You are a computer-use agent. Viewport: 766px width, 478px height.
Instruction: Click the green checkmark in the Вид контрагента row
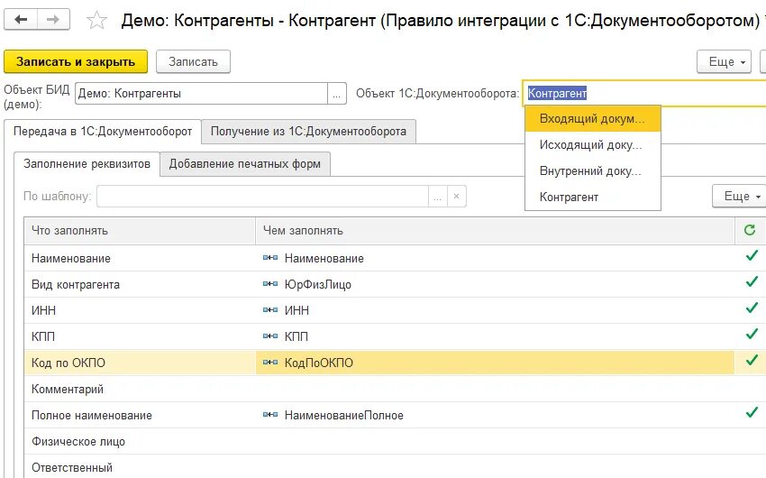coord(752,282)
